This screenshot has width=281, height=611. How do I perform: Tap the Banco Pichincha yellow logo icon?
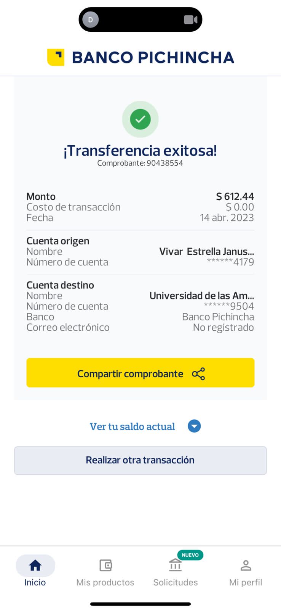(x=56, y=57)
